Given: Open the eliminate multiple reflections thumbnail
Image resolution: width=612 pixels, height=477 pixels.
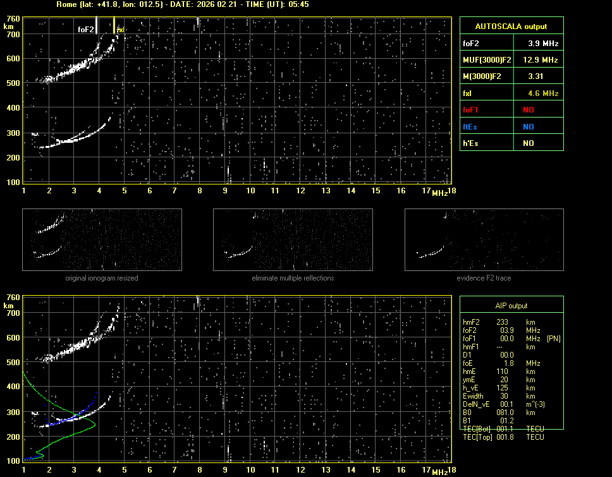Looking at the screenshot, I should coord(293,239).
